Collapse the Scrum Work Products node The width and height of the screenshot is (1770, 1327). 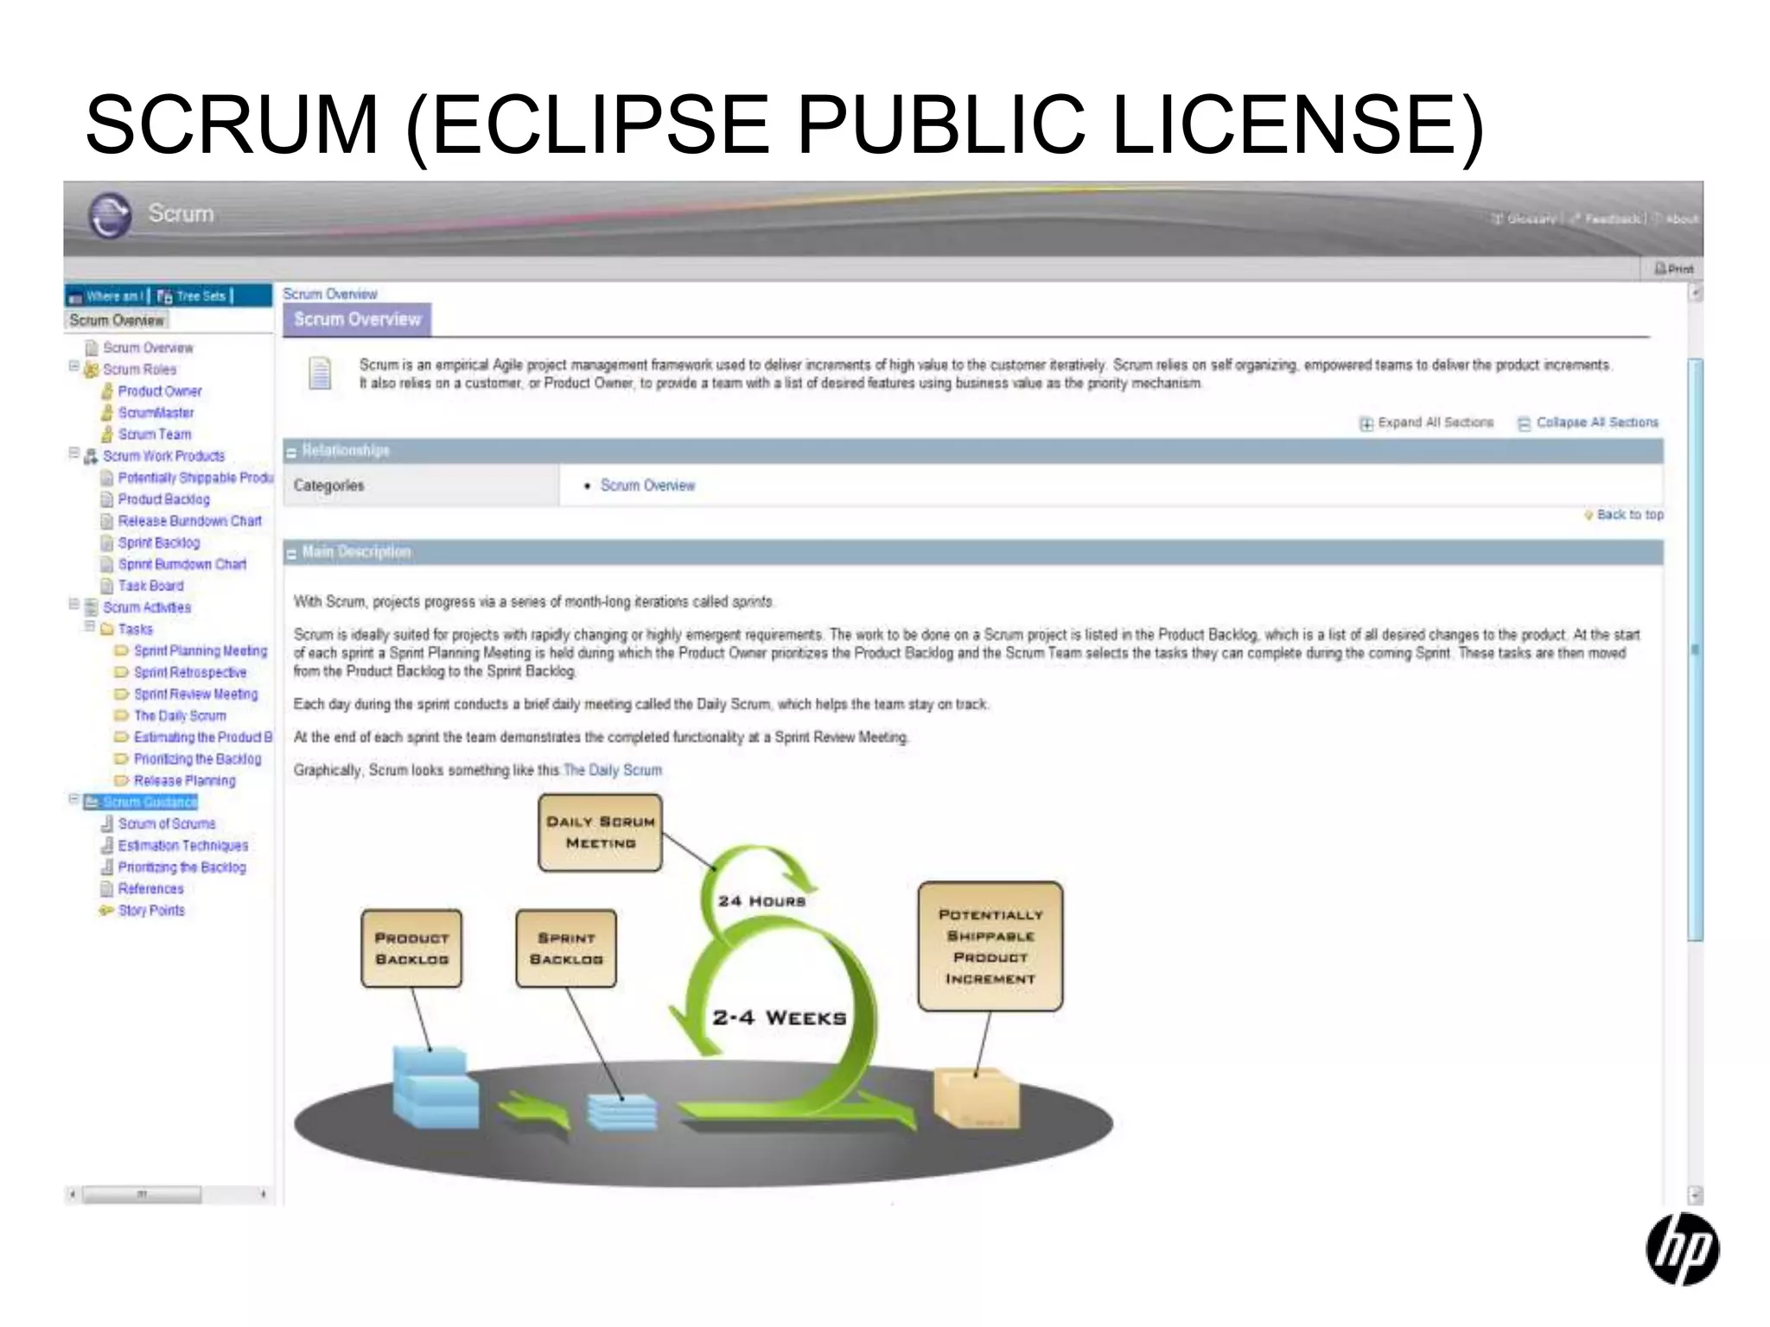(74, 453)
